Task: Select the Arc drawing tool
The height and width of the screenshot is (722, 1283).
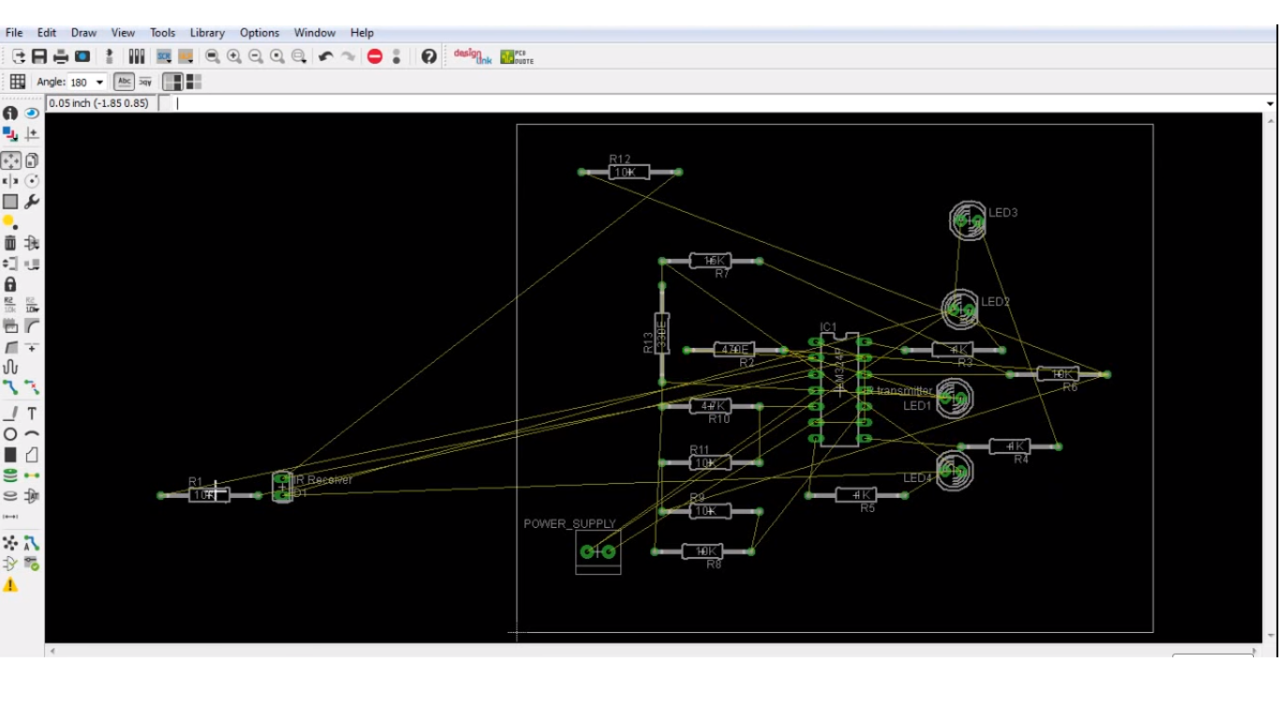Action: tap(32, 434)
